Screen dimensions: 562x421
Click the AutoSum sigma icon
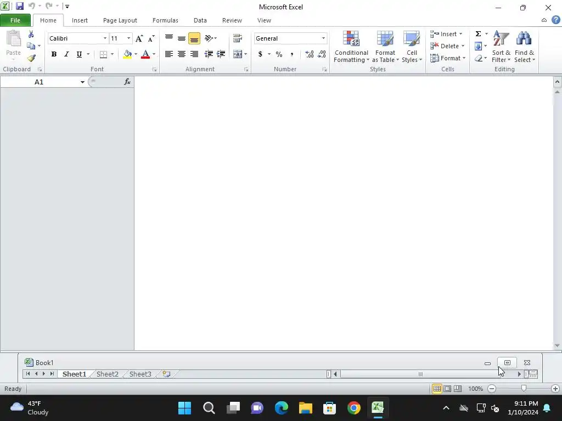pyautogui.click(x=478, y=34)
